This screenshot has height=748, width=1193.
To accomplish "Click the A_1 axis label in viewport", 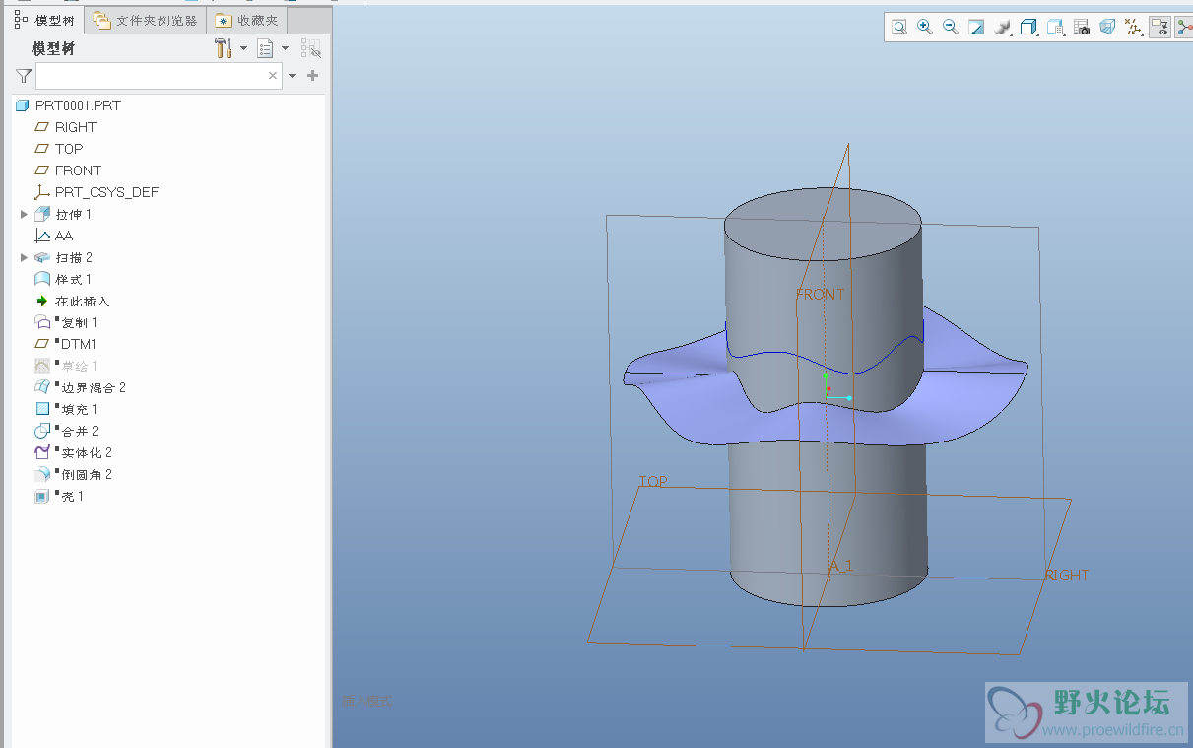I will [840, 566].
